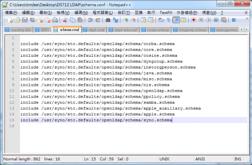Click the Save file toolbar icon
The width and height of the screenshot is (252, 165).
tap(25, 20)
